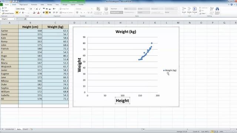Toggle Align Text Left
Viewport: 237px width, 133px height.
tap(44, 13)
